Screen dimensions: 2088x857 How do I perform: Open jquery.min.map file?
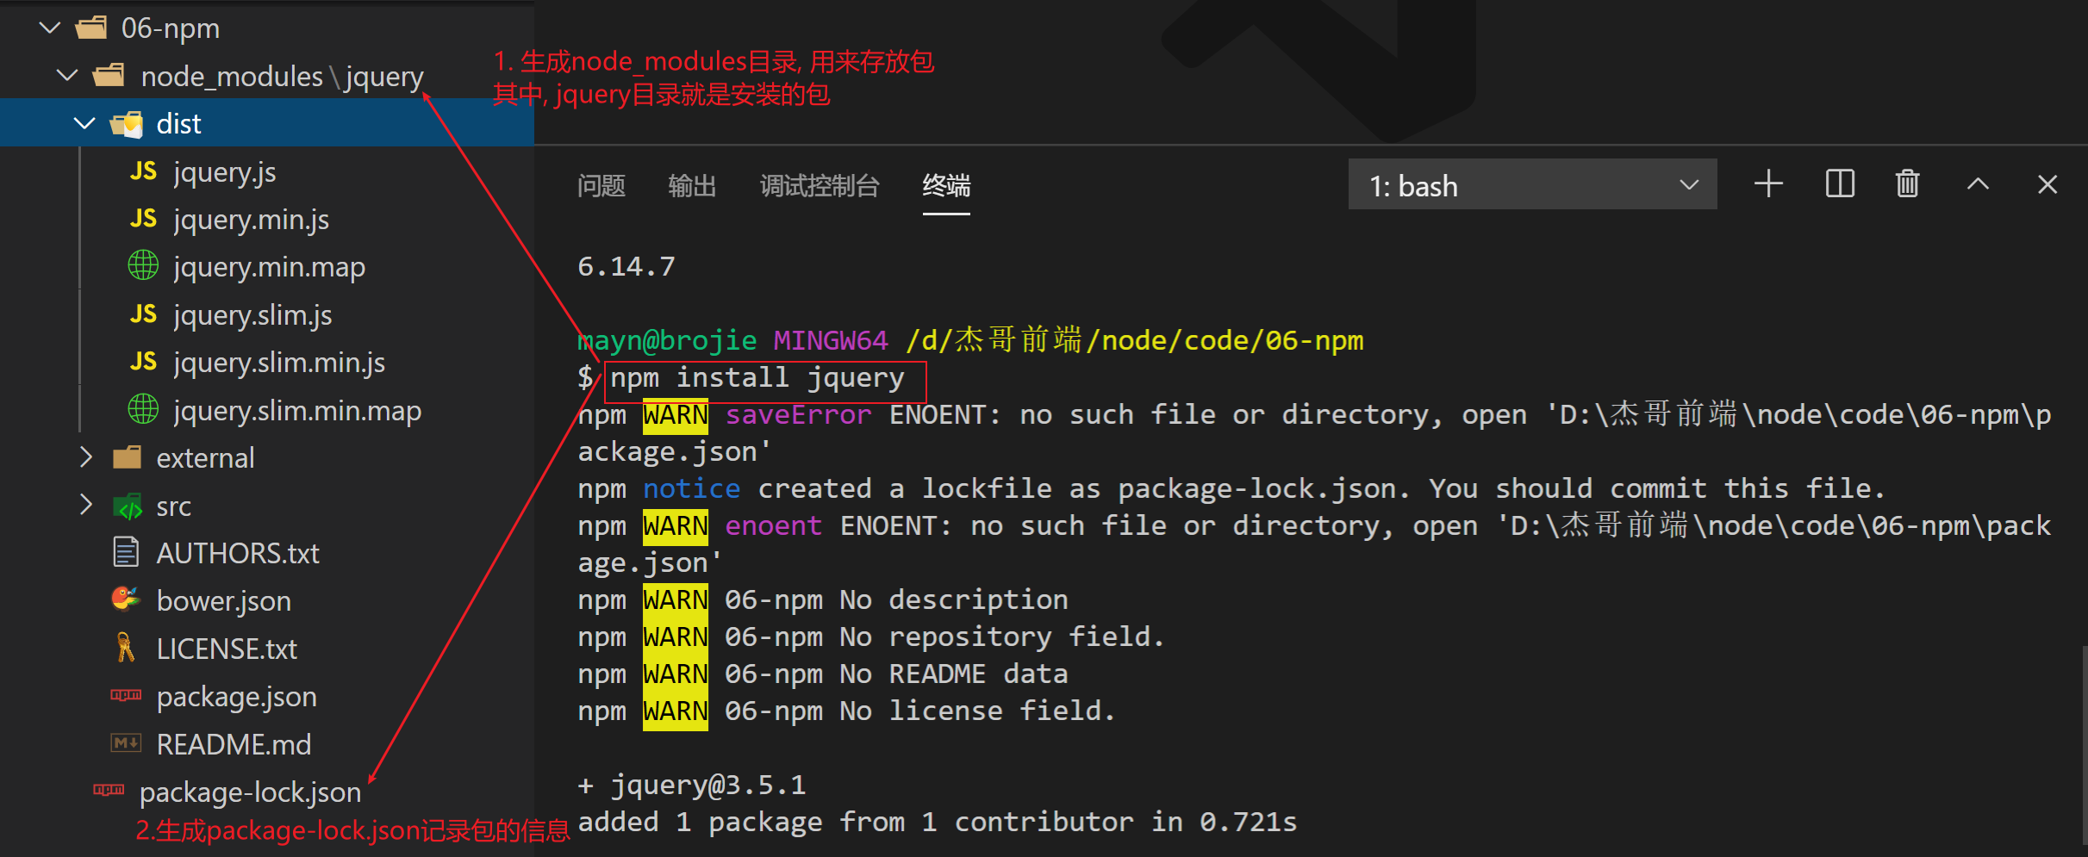click(x=269, y=268)
